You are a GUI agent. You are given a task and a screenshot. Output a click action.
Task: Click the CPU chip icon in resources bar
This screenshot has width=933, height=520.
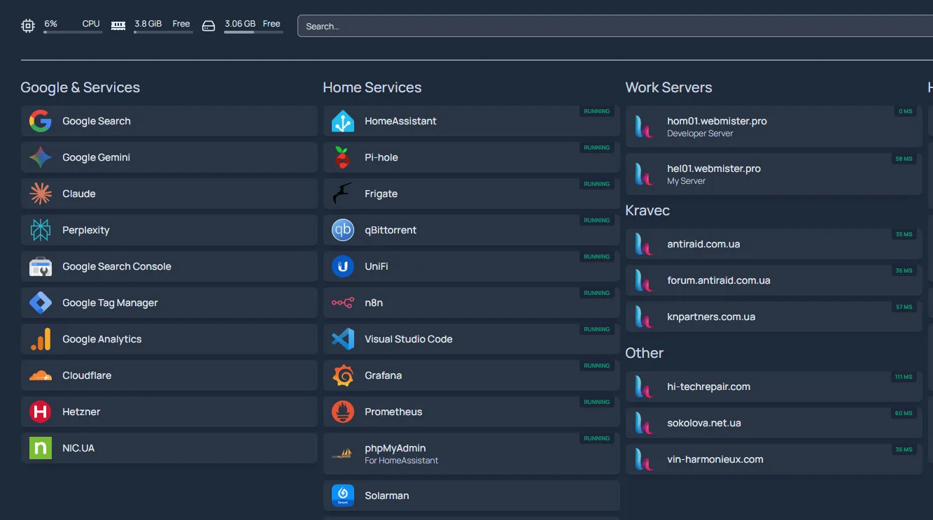28,26
